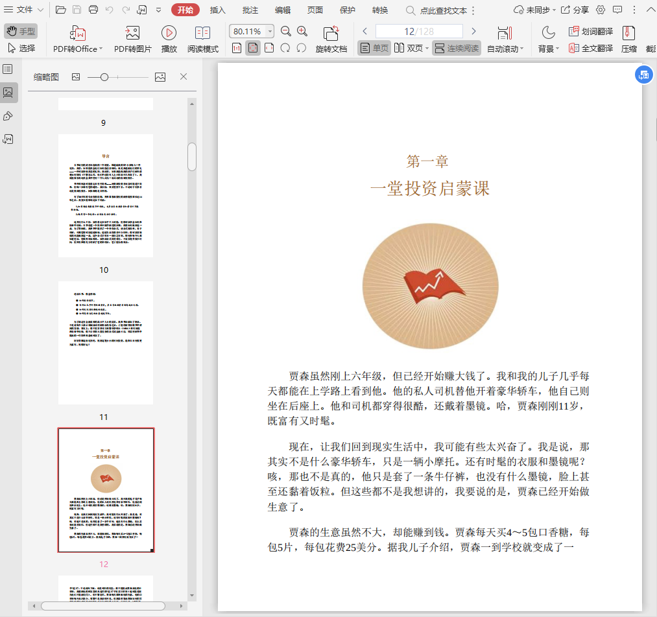Open the 转换 ribbon tab
The image size is (657, 617).
click(x=380, y=10)
